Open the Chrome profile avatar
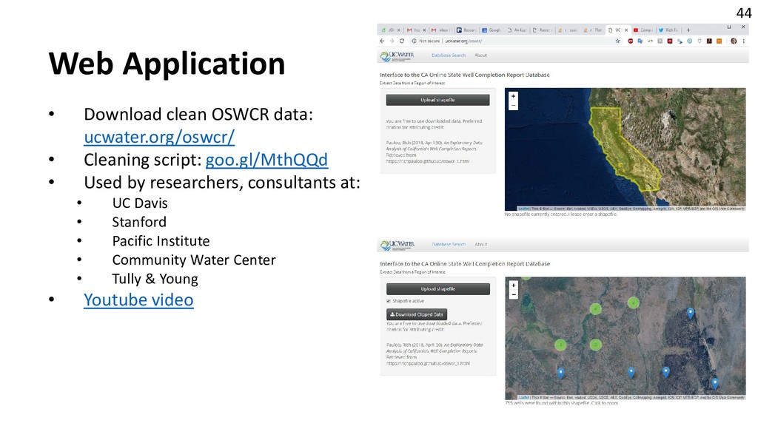The height and width of the screenshot is (426, 758). point(734,41)
